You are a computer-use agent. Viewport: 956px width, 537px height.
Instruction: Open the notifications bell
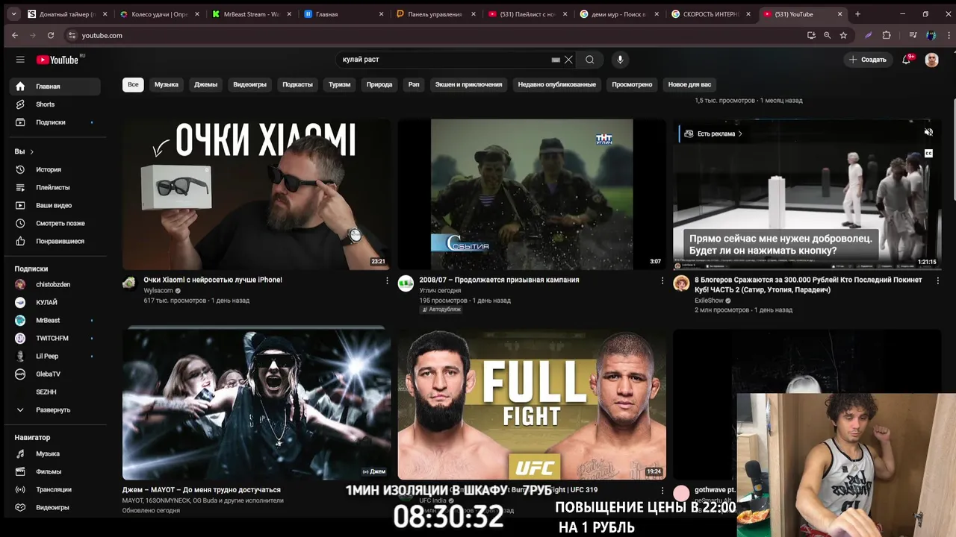coord(906,60)
